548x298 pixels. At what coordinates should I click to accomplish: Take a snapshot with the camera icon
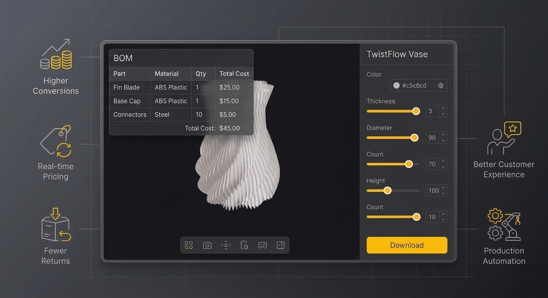point(207,245)
